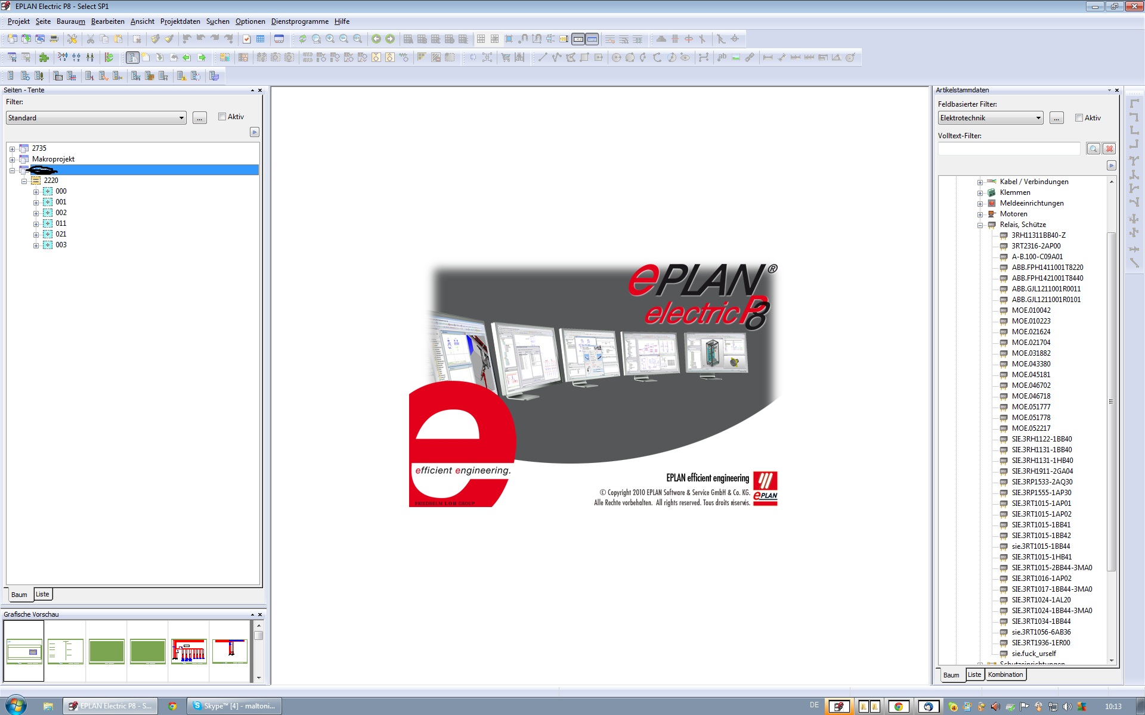Open the Projekt menu
The height and width of the screenshot is (715, 1145).
pyautogui.click(x=18, y=21)
